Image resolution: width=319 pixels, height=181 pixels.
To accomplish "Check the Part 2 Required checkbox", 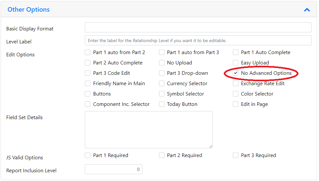I will tap(162, 155).
